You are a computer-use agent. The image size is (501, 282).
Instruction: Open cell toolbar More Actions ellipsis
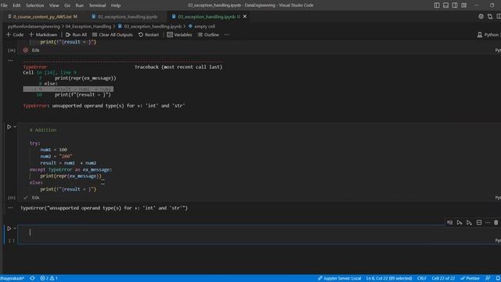(487, 222)
